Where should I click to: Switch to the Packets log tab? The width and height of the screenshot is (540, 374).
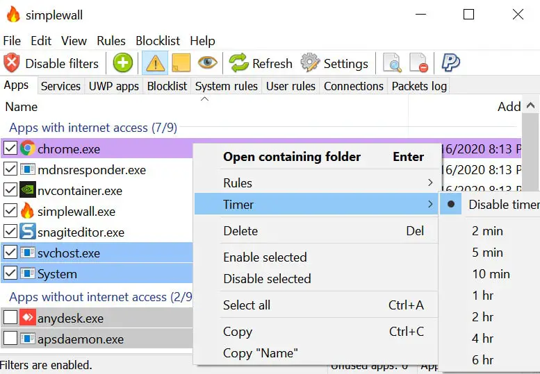tap(419, 86)
